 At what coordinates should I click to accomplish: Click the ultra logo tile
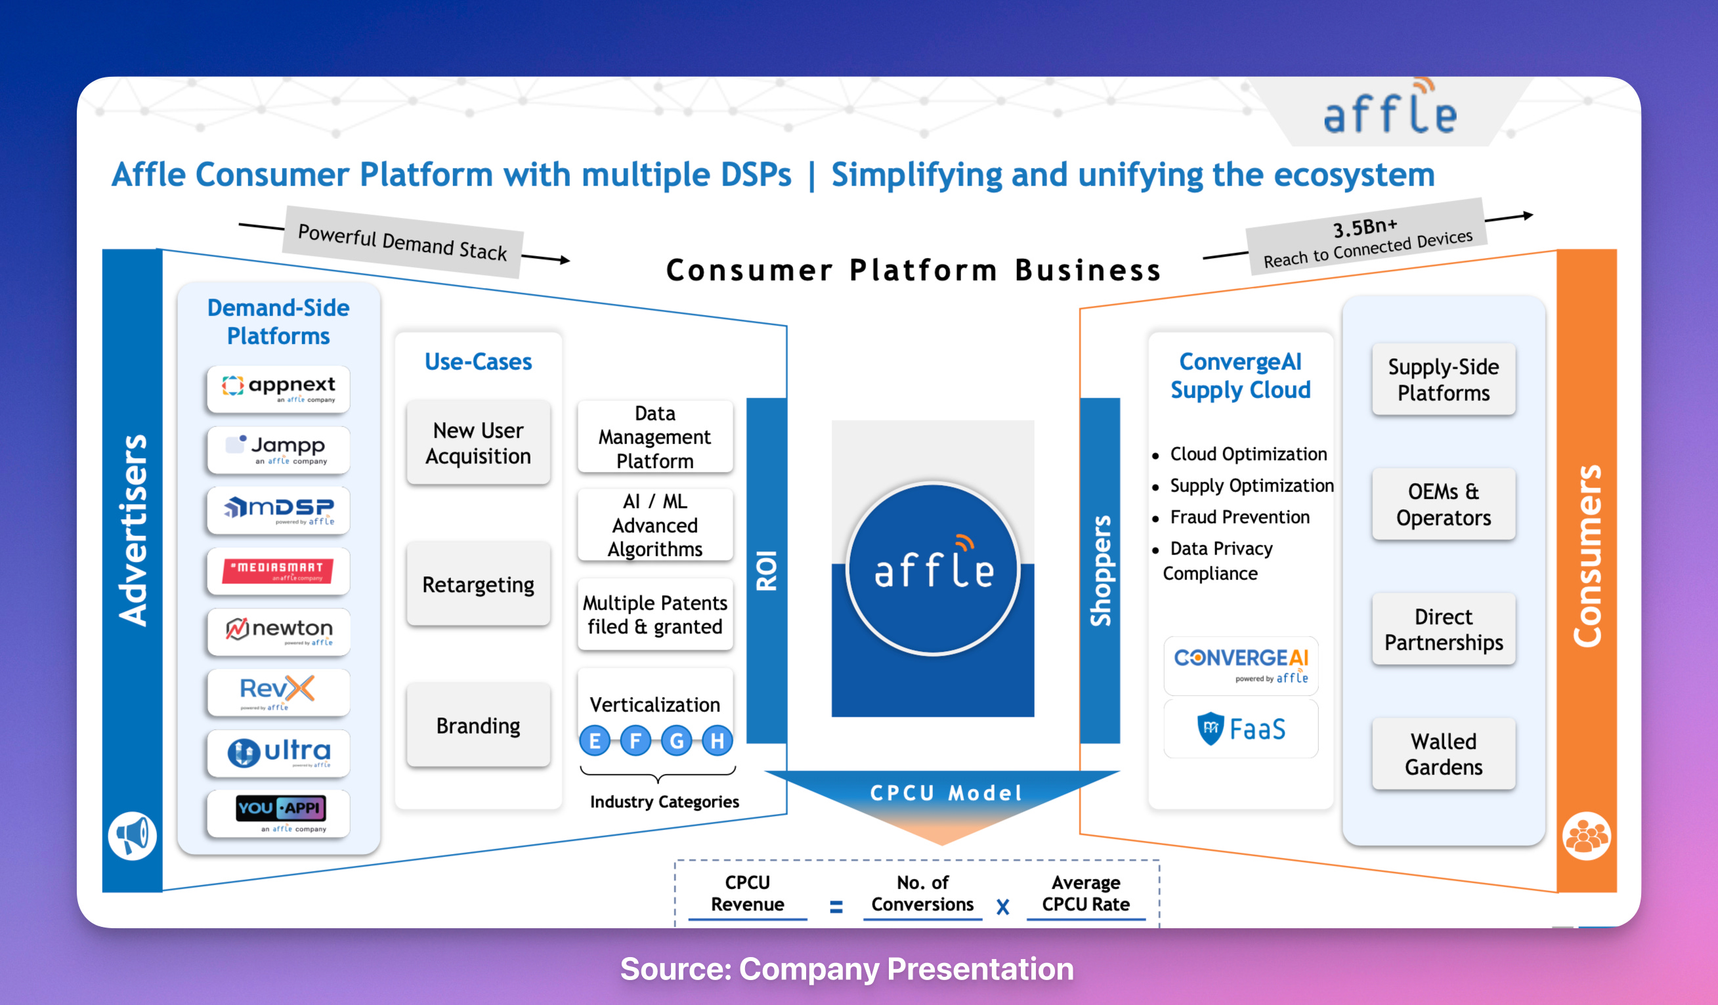pos(278,753)
